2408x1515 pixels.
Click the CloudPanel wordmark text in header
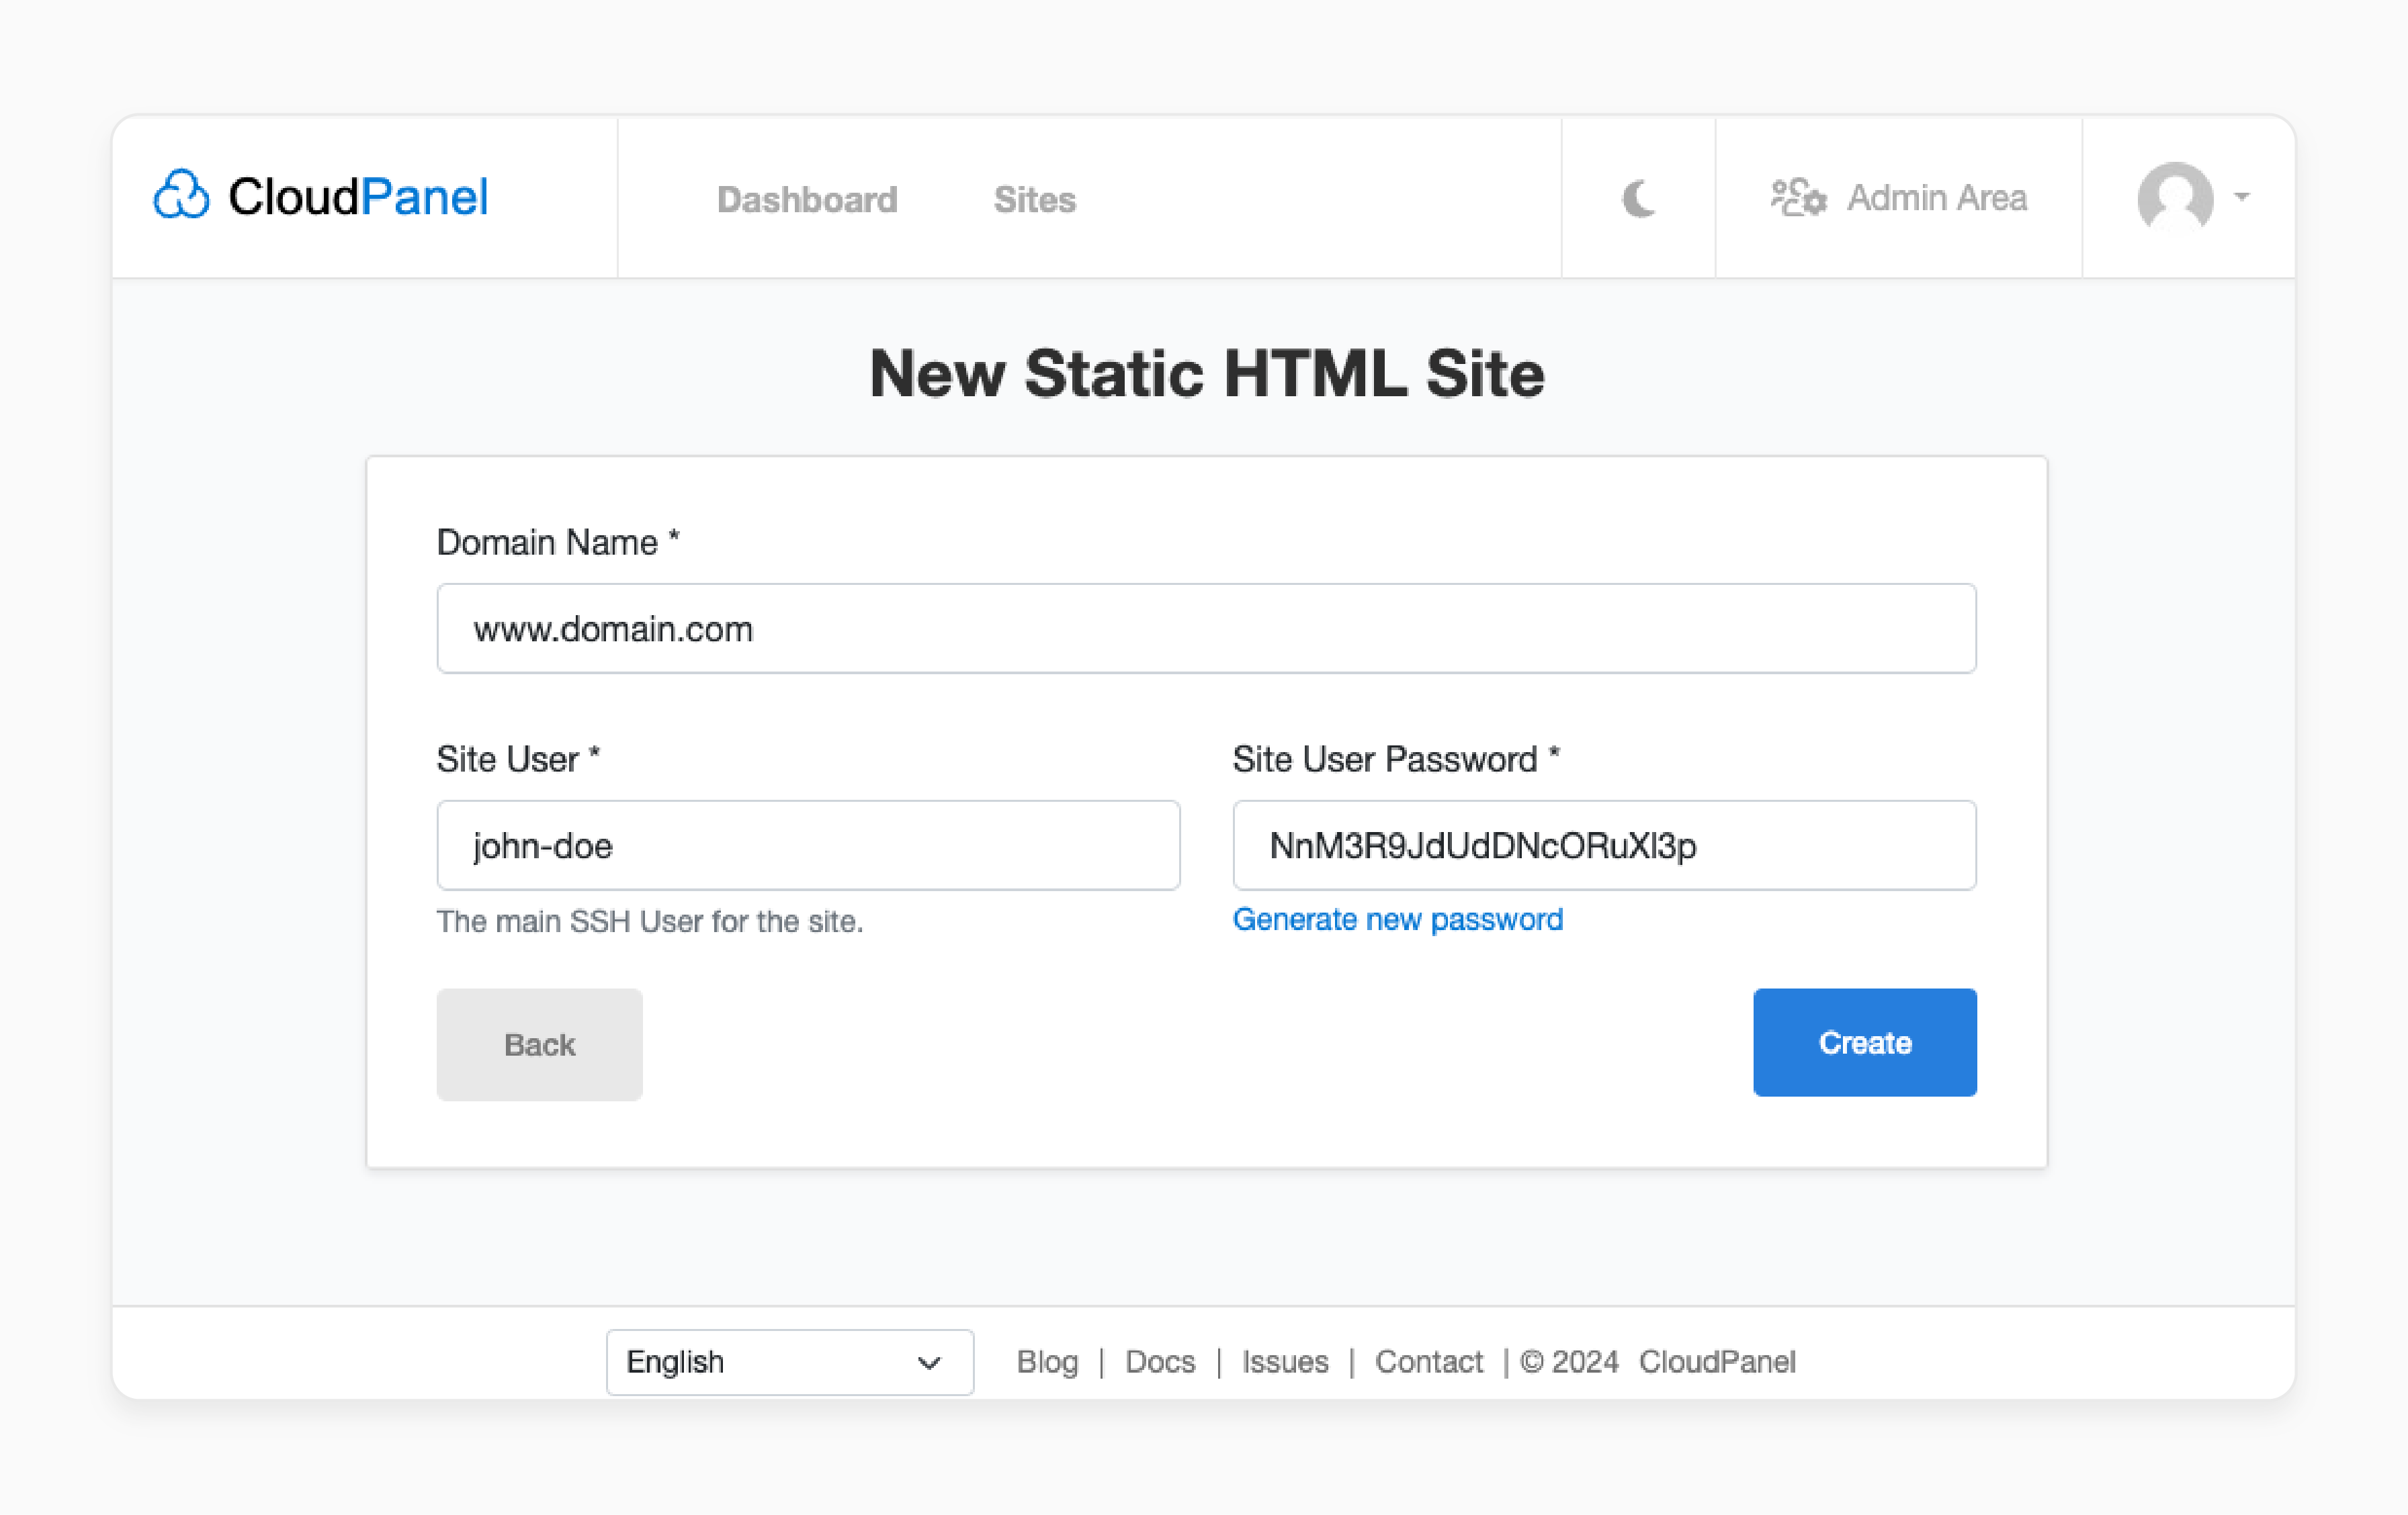click(358, 196)
